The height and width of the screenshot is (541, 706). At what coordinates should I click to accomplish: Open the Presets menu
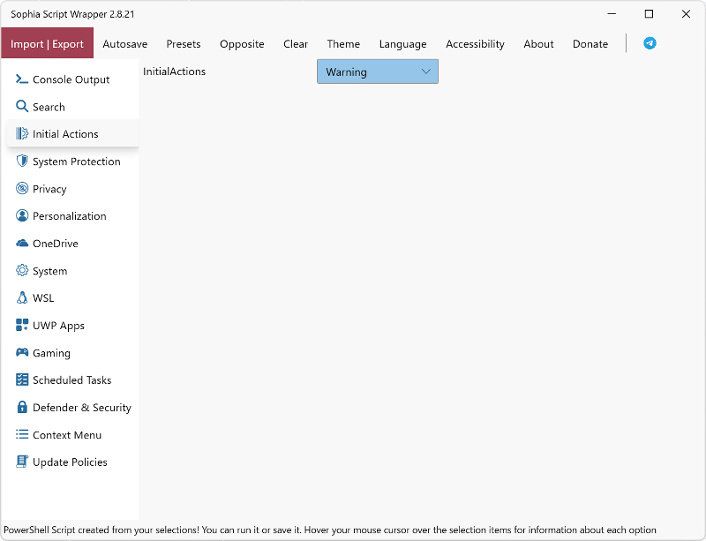tap(184, 44)
